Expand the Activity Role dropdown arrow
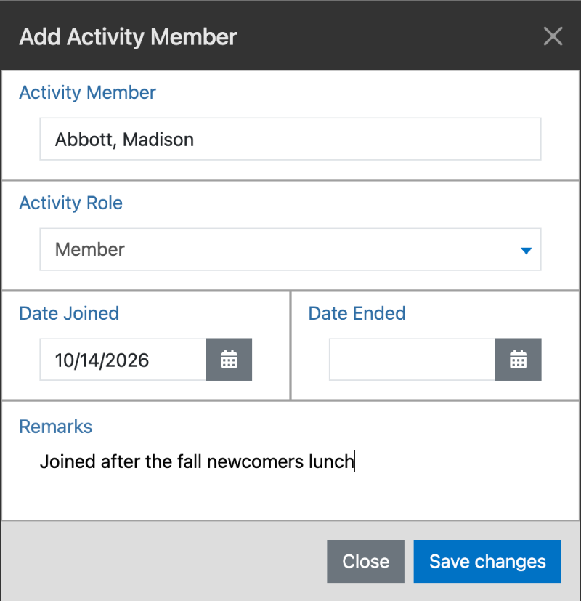This screenshot has height=601, width=581. (527, 251)
